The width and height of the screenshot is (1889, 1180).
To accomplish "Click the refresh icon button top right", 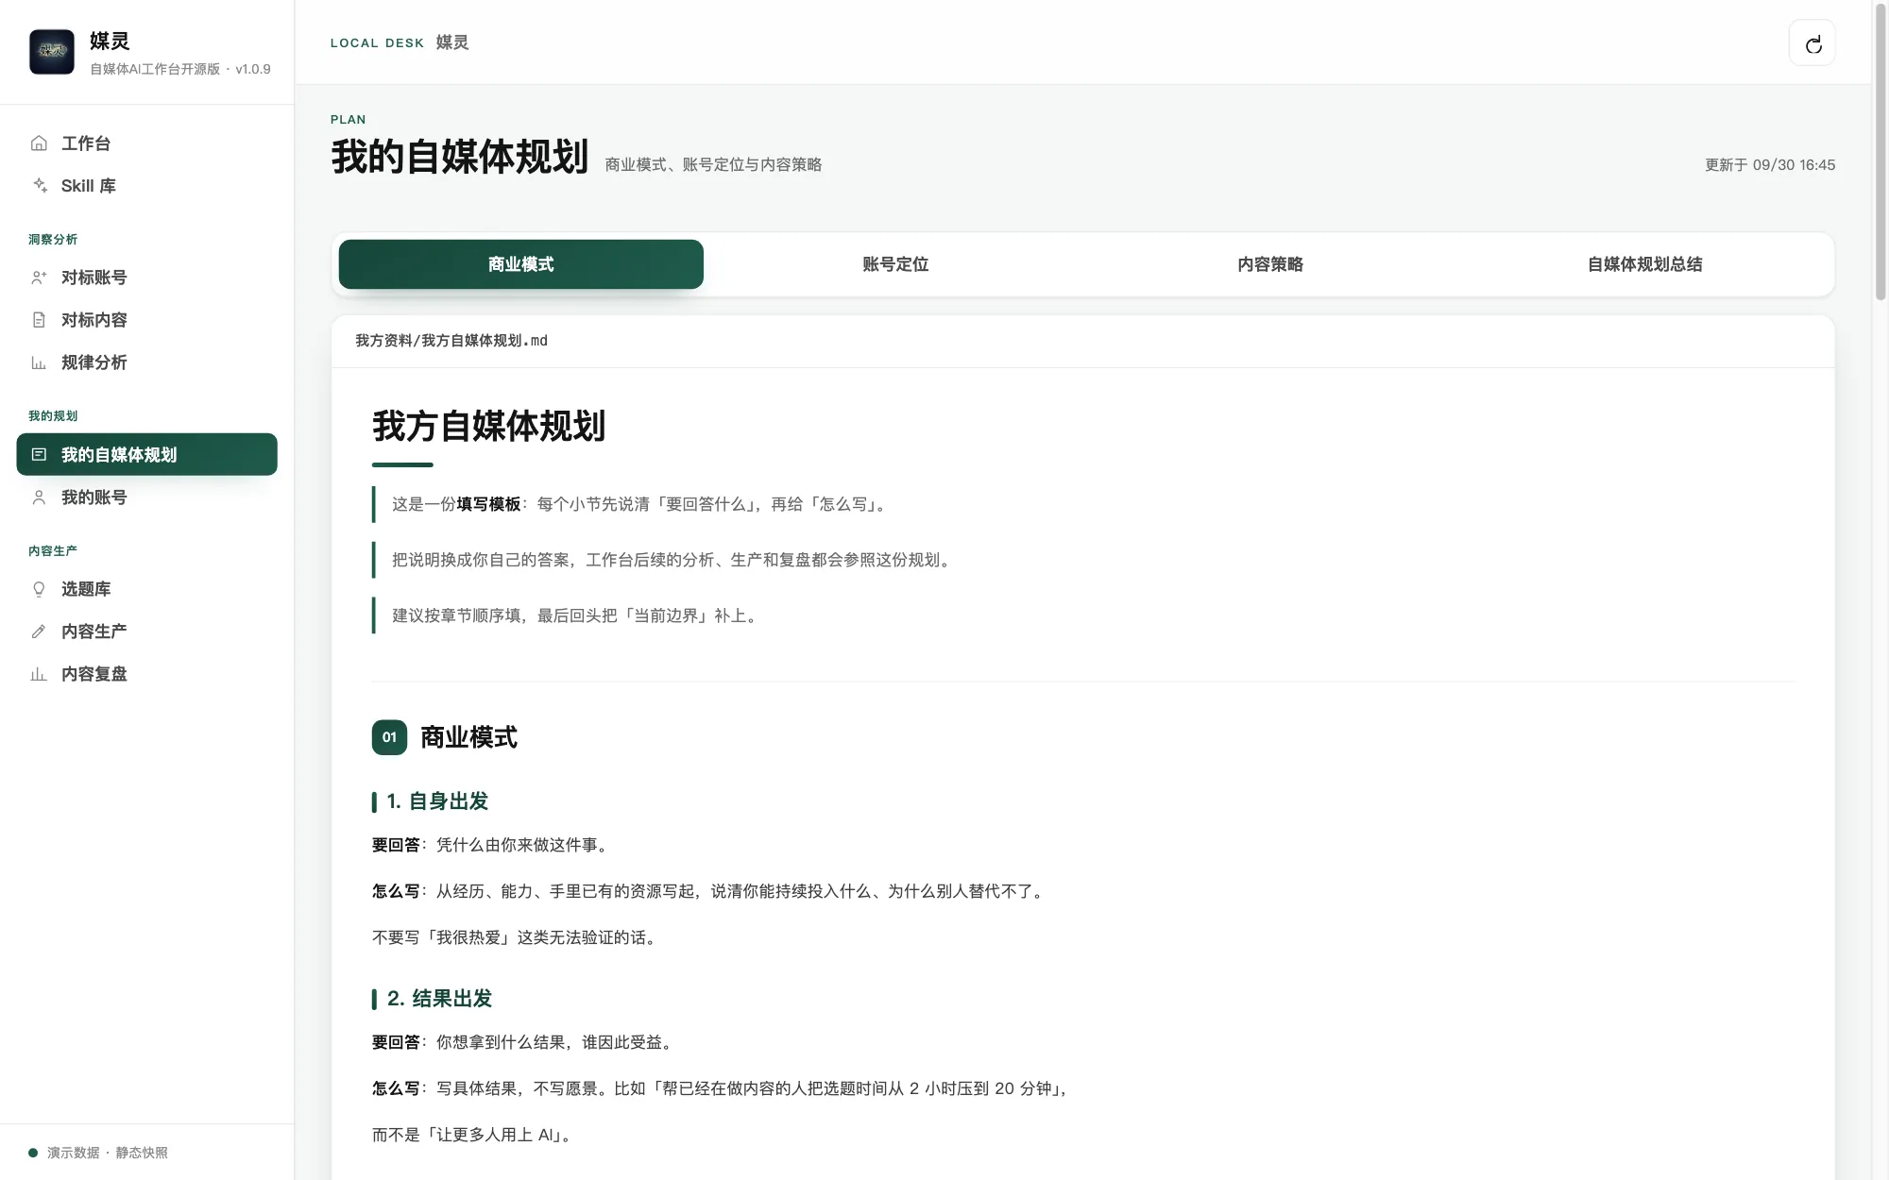I will pyautogui.click(x=1812, y=43).
